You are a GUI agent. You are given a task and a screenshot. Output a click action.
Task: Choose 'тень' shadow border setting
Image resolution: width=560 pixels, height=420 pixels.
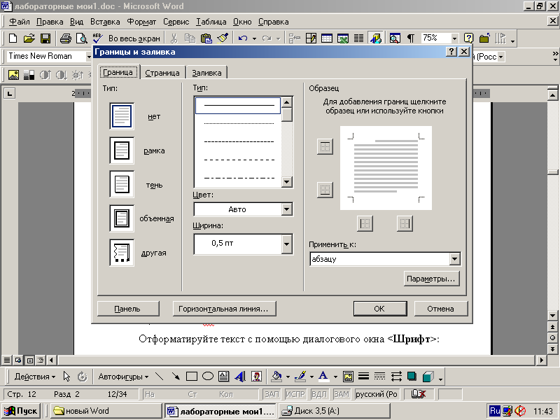(122, 184)
